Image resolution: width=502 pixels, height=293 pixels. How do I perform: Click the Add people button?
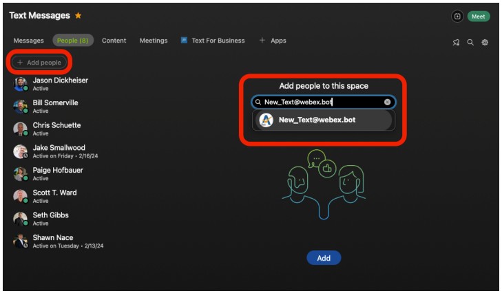(39, 63)
